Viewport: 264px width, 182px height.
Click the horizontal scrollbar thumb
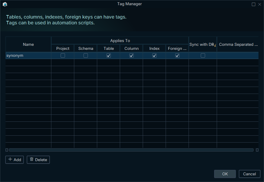131,150
